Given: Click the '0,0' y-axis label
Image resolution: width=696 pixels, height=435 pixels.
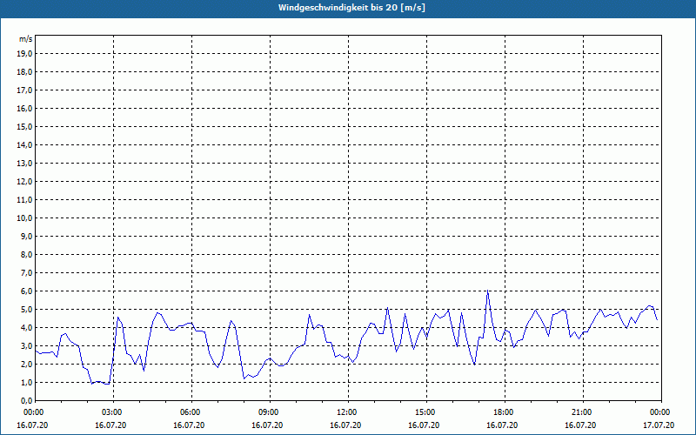Looking at the screenshot, I should (27, 401).
